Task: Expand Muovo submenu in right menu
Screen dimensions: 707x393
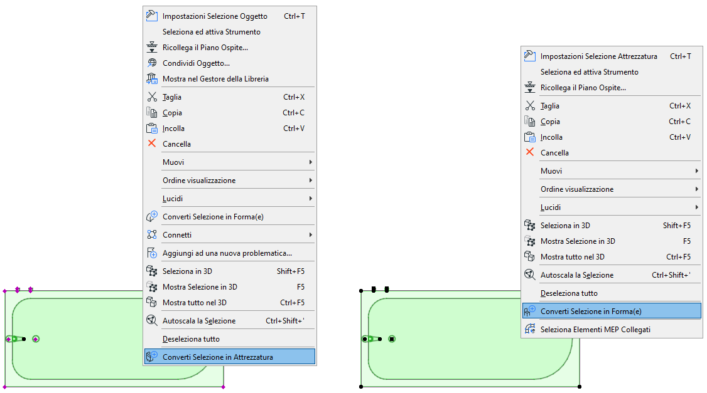Action: point(696,170)
